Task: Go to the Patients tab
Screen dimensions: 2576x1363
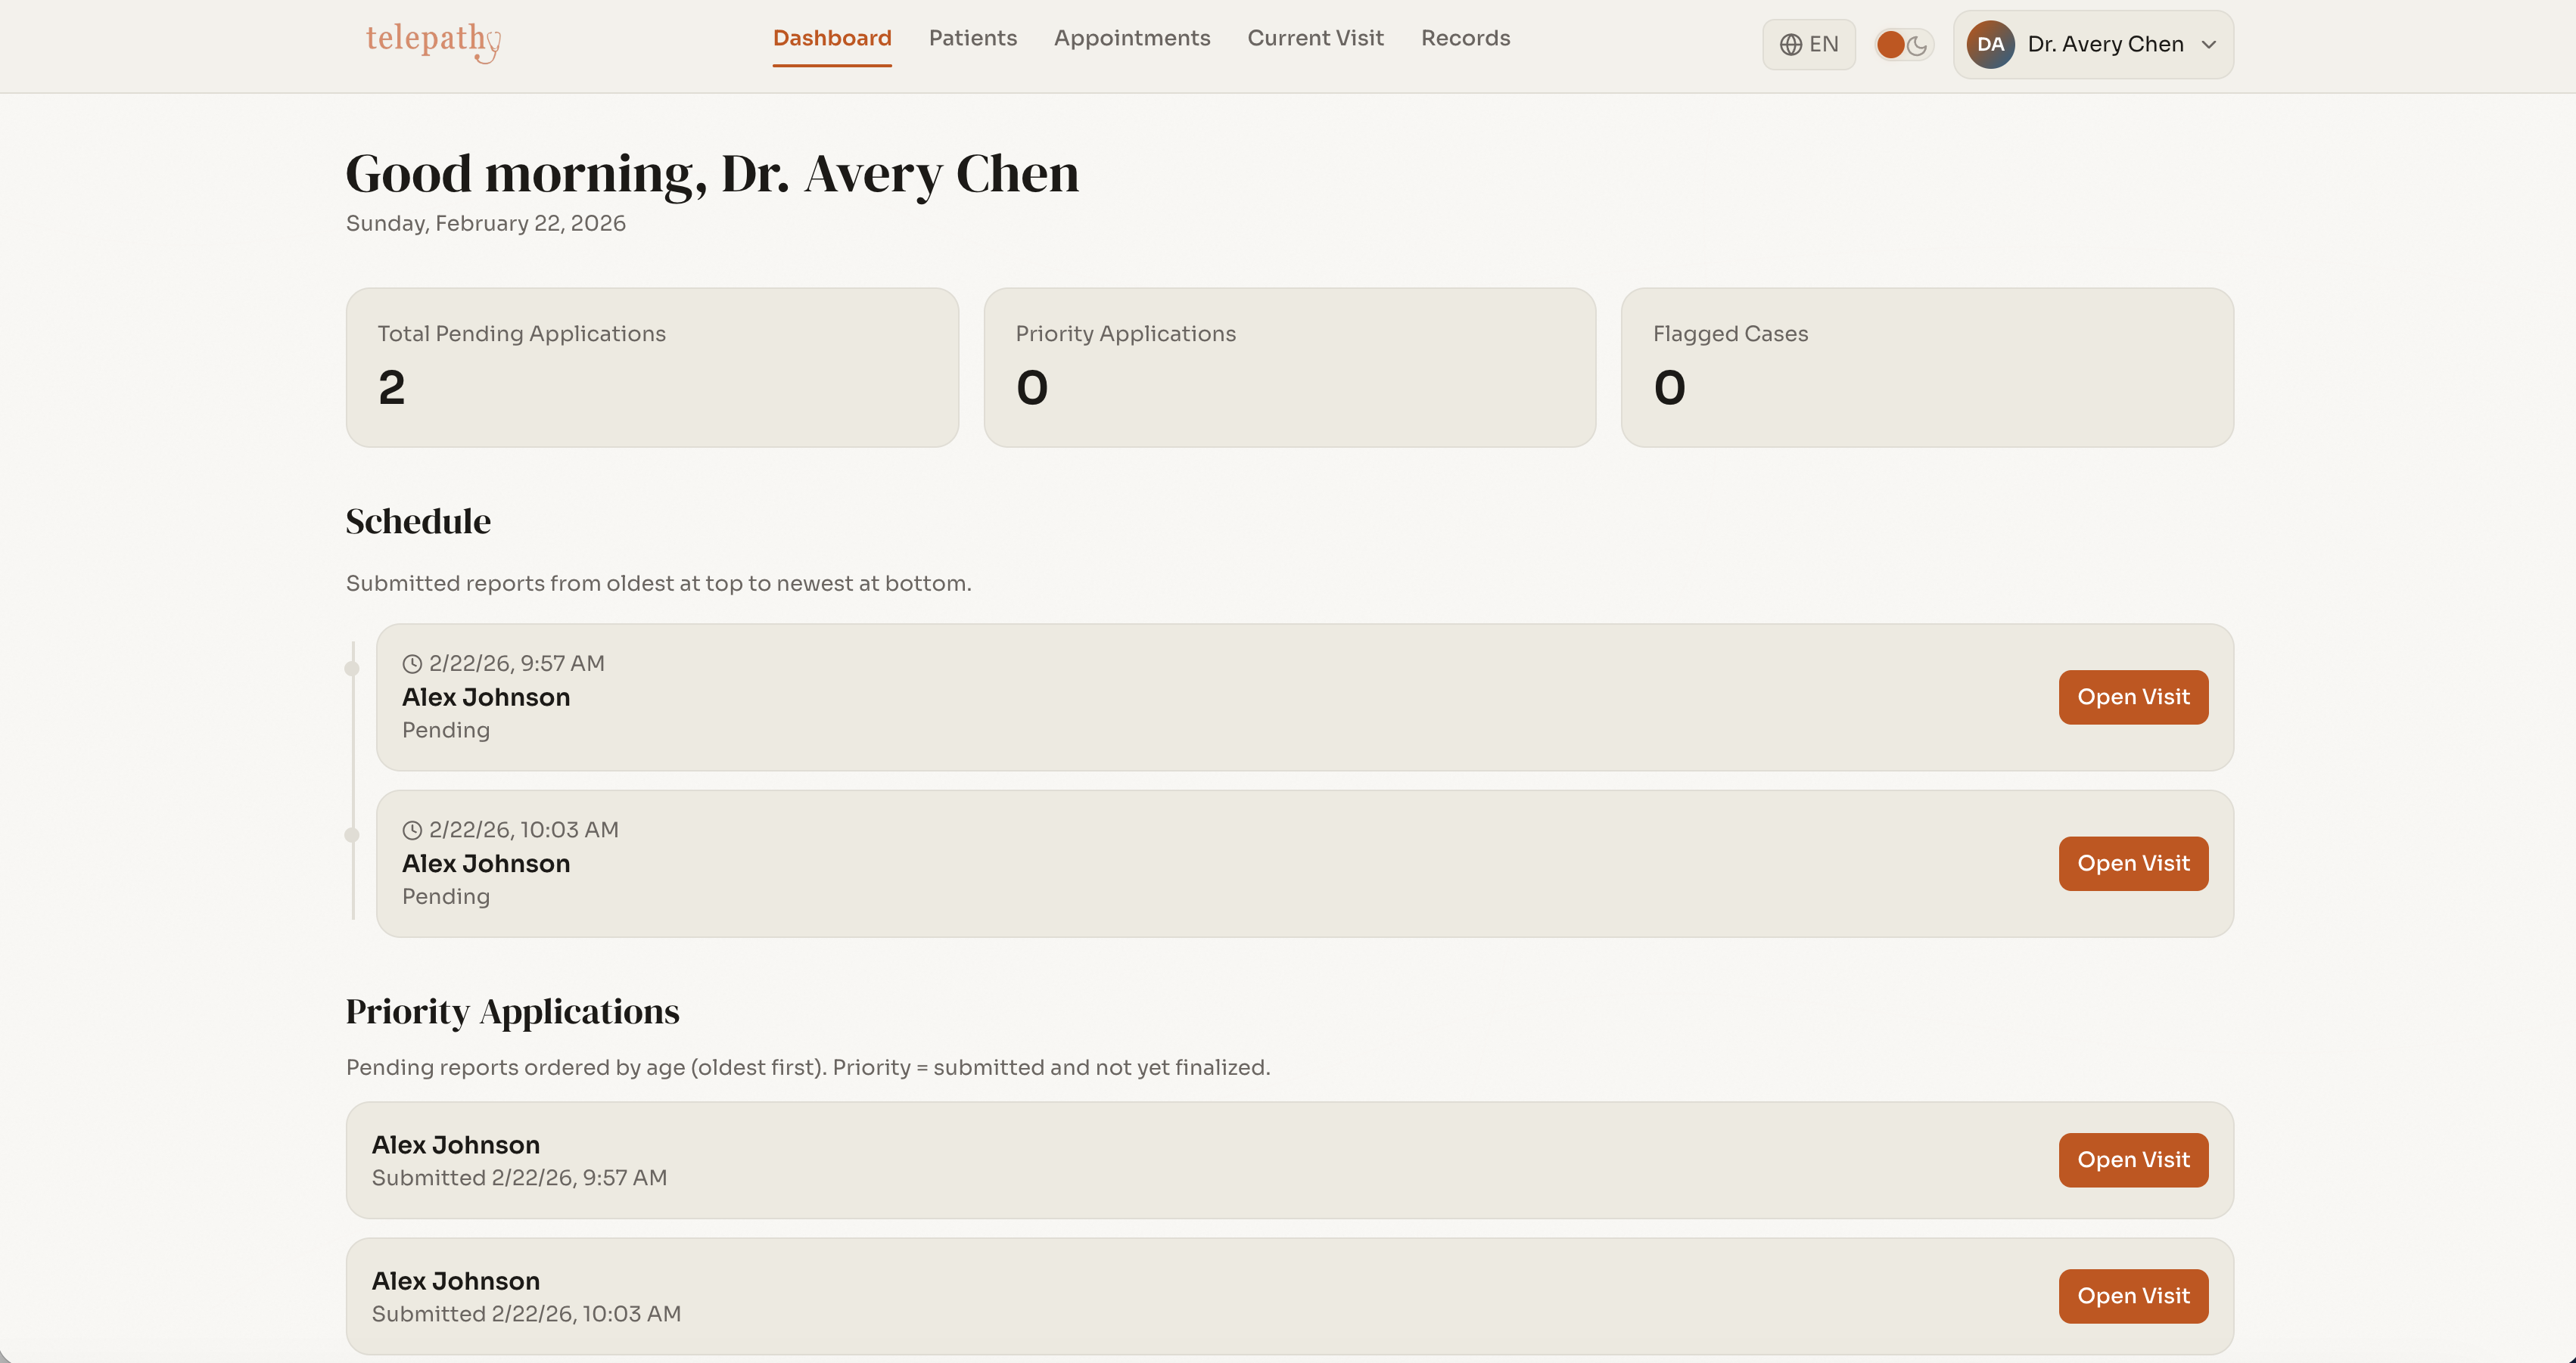Action: [x=972, y=38]
